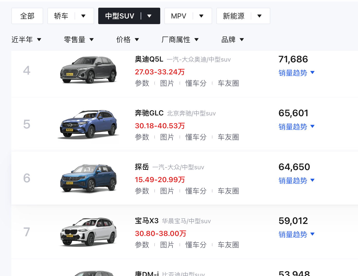Viewport: 358px width, 276px height.
Task: Open 懂车分 link for 宝马X3
Action: coord(196,245)
